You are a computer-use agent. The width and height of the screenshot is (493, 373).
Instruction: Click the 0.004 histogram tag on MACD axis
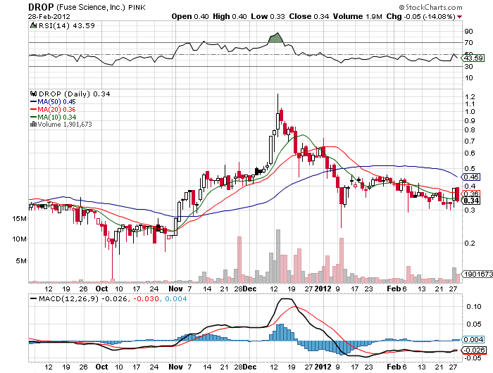point(473,339)
